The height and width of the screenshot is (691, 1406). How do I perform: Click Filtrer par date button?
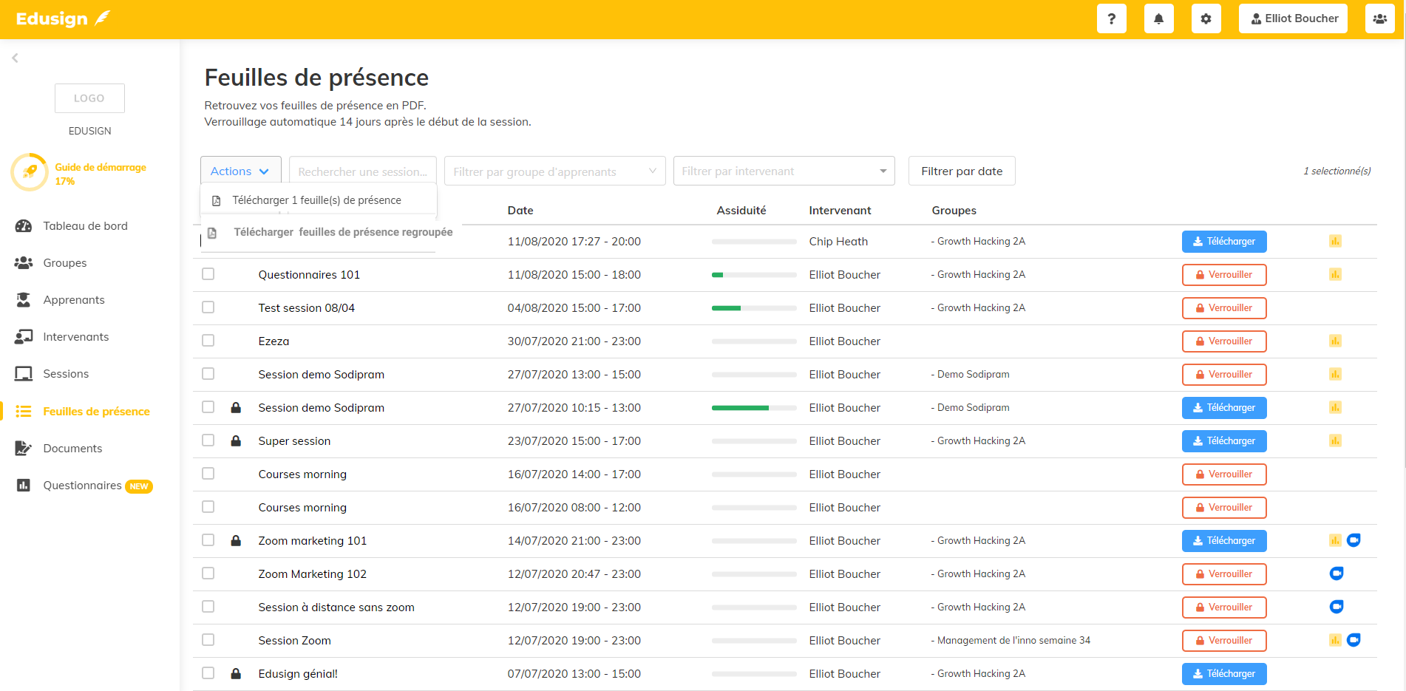(962, 171)
